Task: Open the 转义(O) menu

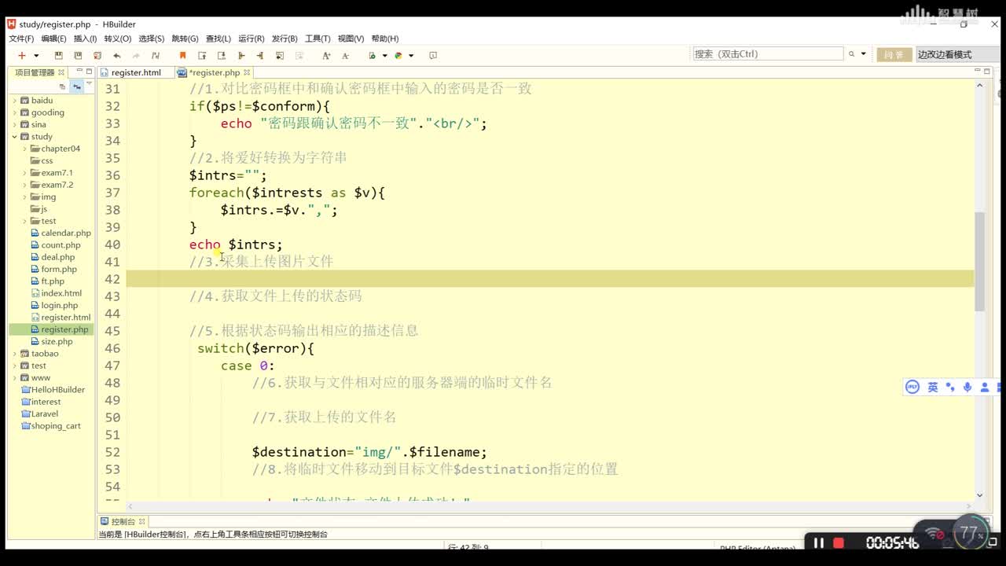Action: coord(118,39)
